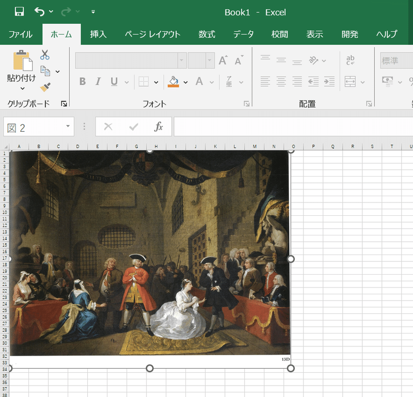
Task: Increase indent
Action: click(x=329, y=82)
